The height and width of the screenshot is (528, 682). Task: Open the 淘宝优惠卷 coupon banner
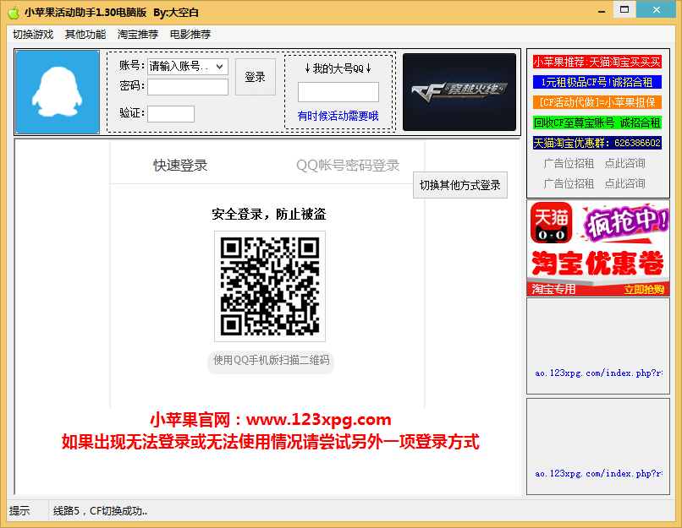(x=598, y=248)
